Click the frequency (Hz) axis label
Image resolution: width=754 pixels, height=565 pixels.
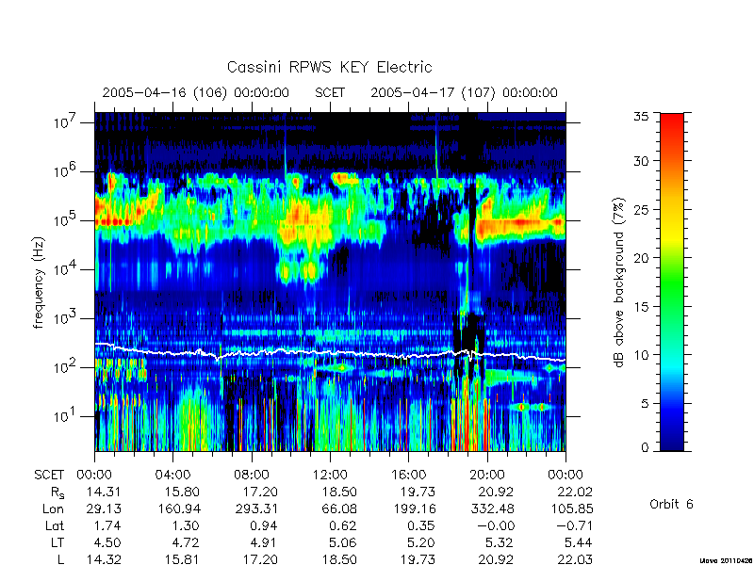point(39,282)
